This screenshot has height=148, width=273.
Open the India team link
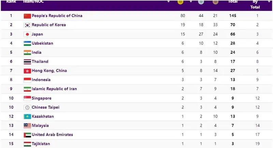coord(37,53)
